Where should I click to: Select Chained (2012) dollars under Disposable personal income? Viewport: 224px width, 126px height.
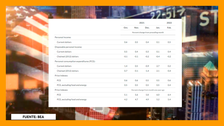tap(68, 56)
